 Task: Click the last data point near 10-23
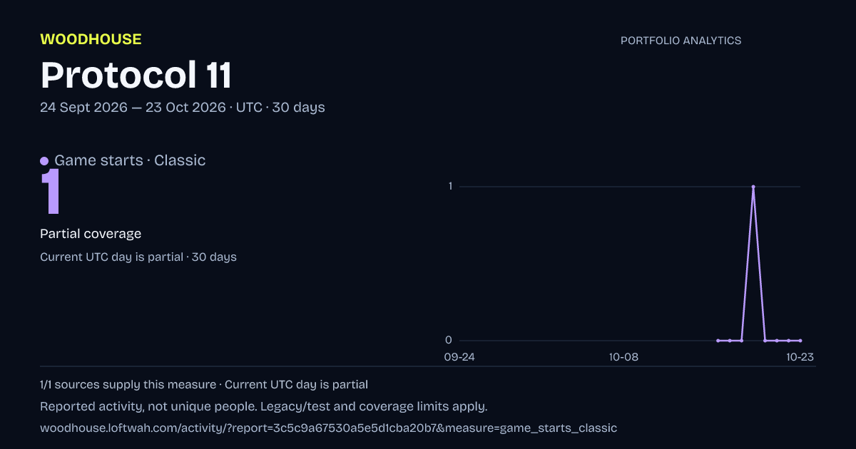[800, 341]
